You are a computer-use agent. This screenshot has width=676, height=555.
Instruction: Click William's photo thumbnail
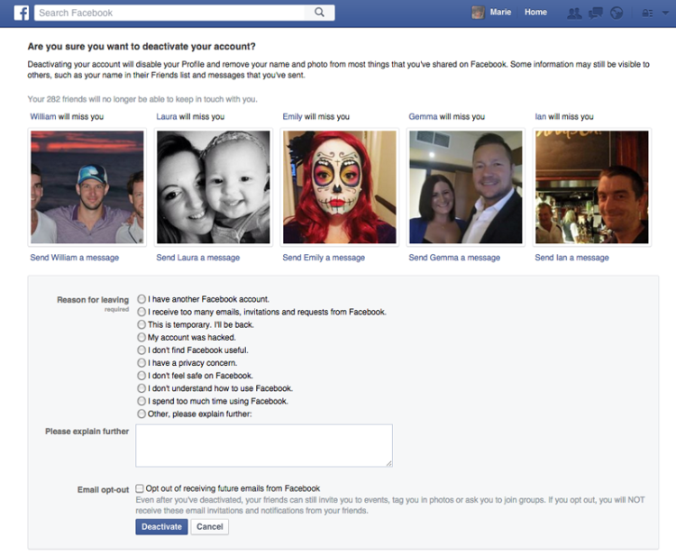tap(87, 187)
